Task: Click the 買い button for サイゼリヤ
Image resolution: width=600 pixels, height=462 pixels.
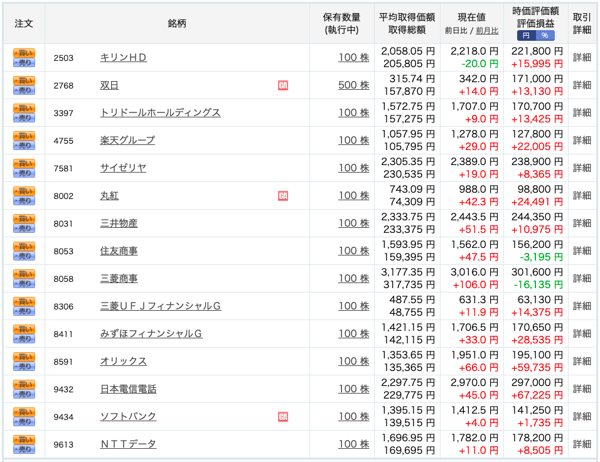Action: point(24,163)
